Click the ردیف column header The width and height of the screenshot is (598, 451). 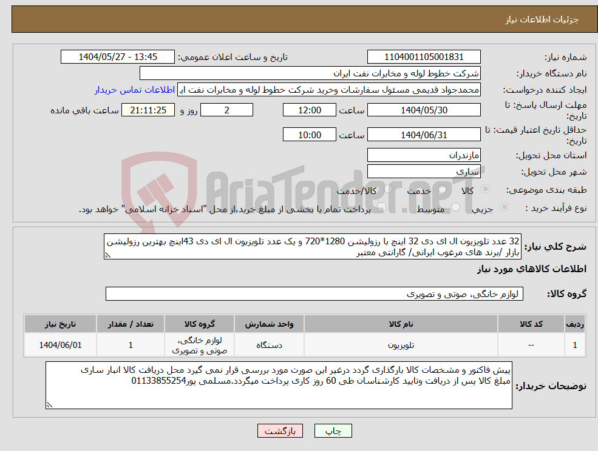(x=575, y=324)
